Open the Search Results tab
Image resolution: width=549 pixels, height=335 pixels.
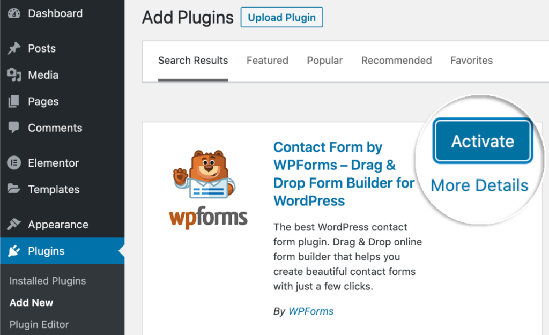coord(193,61)
